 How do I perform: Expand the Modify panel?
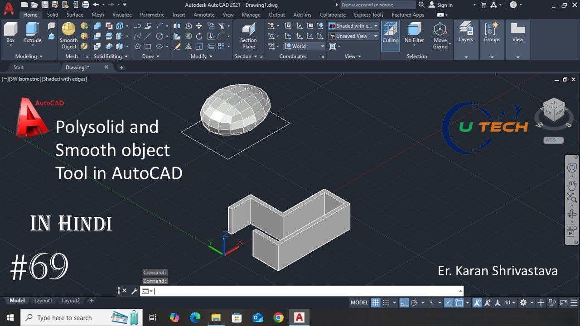click(x=202, y=57)
